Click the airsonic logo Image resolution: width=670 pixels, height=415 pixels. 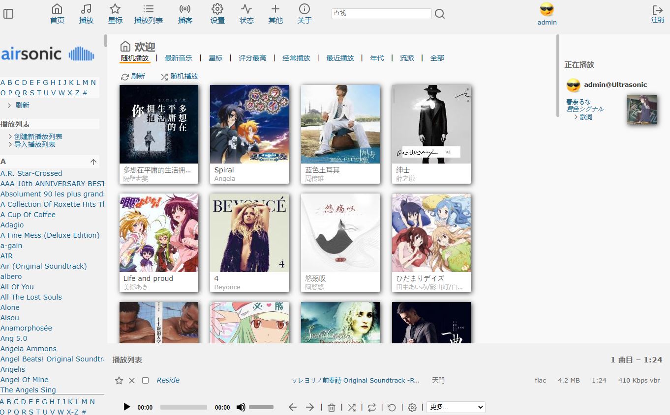tap(48, 54)
